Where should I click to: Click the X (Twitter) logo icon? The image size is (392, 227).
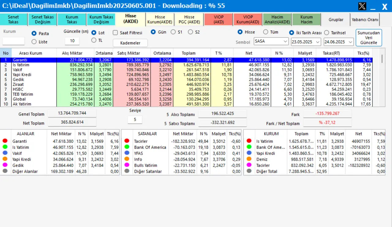pyautogui.click(x=362, y=6)
